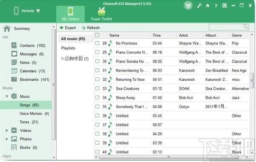256x162 pixels.
Task: Sort by the Time column header
Action: (163, 35)
